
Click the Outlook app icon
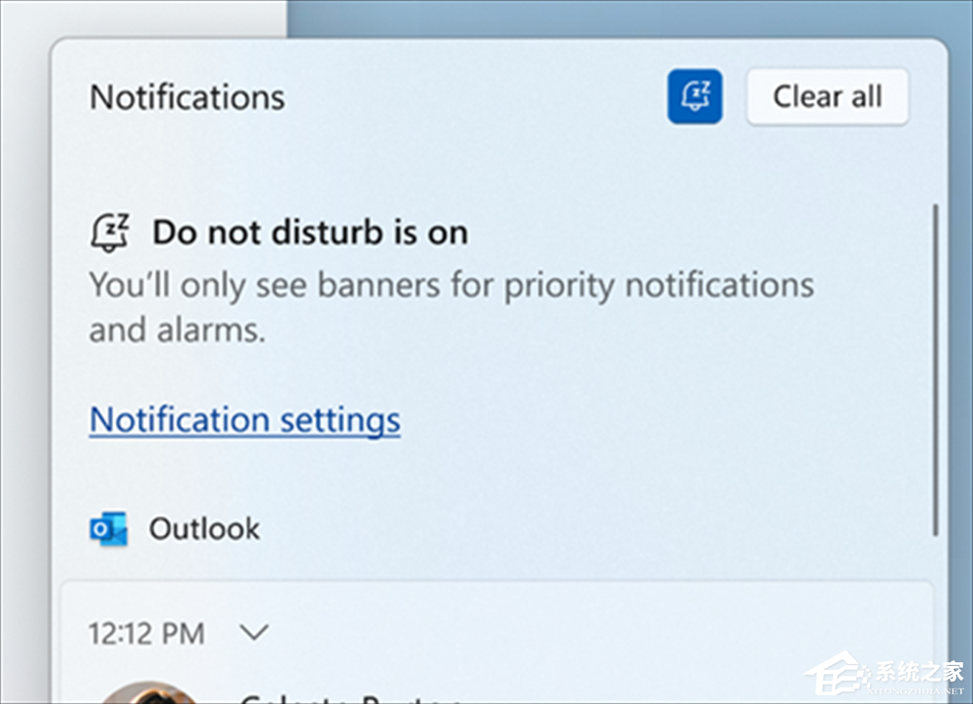point(109,529)
